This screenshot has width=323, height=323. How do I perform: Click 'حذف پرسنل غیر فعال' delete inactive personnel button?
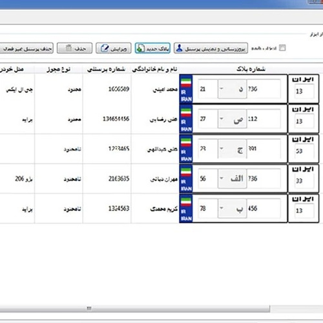pos(26,48)
